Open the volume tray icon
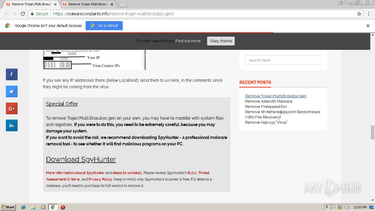The height and width of the screenshot is (211, 375). (347, 207)
